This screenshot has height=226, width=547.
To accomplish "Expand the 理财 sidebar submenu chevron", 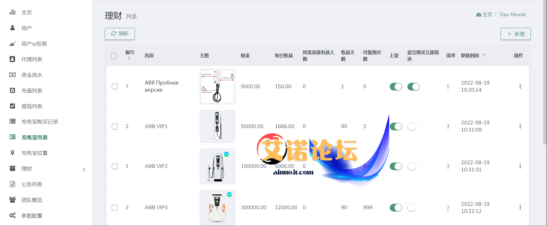I will (84, 170).
